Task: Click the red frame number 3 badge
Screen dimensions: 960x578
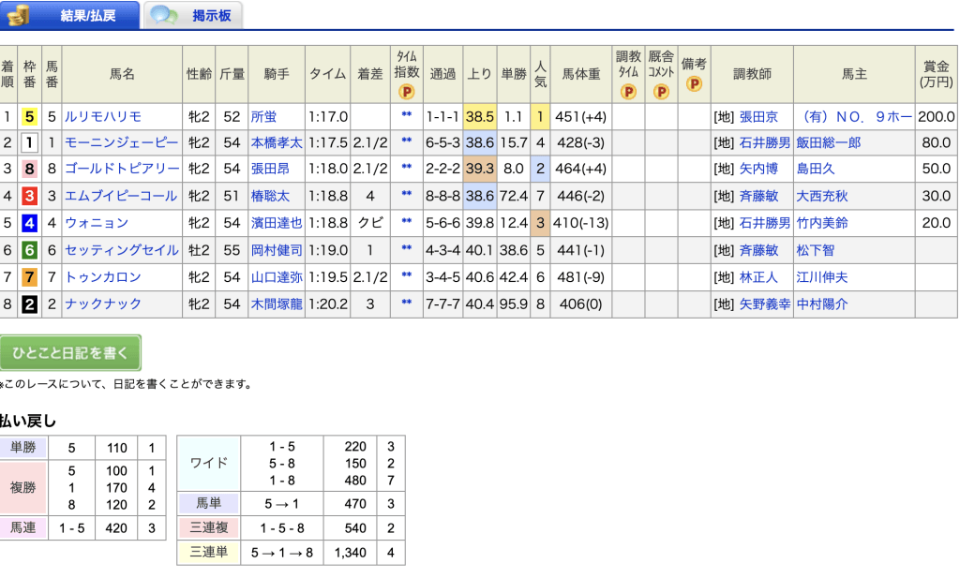Action: pos(29,197)
